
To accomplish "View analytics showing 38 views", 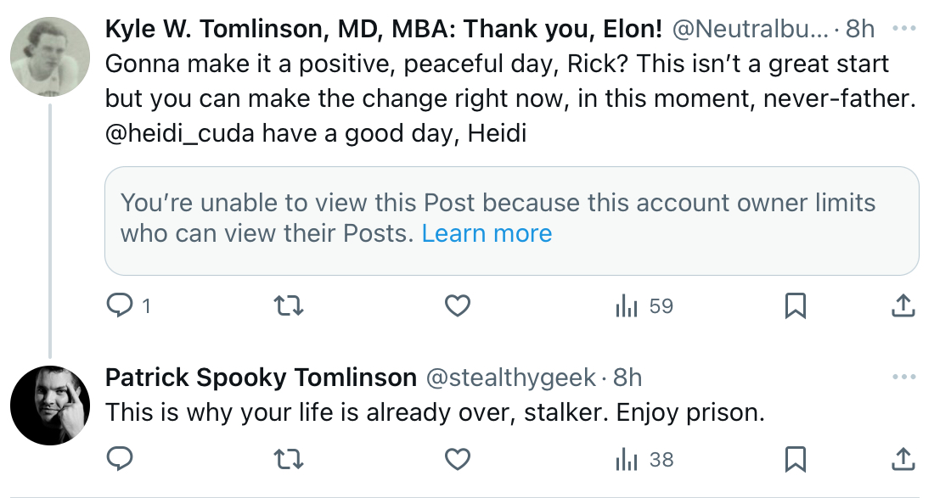I will point(644,459).
